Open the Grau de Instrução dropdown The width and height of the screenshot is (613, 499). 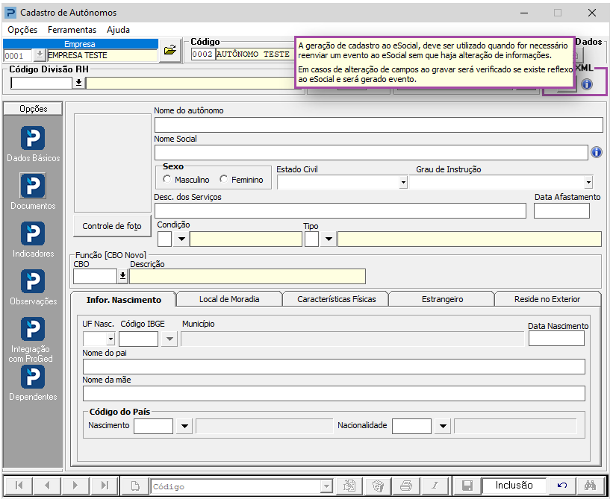click(x=588, y=182)
